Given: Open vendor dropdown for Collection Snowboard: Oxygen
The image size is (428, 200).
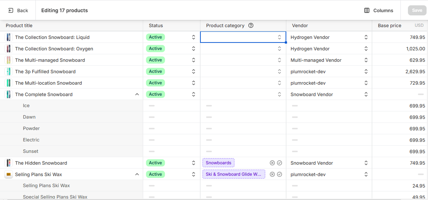Looking at the screenshot, I should click(366, 49).
